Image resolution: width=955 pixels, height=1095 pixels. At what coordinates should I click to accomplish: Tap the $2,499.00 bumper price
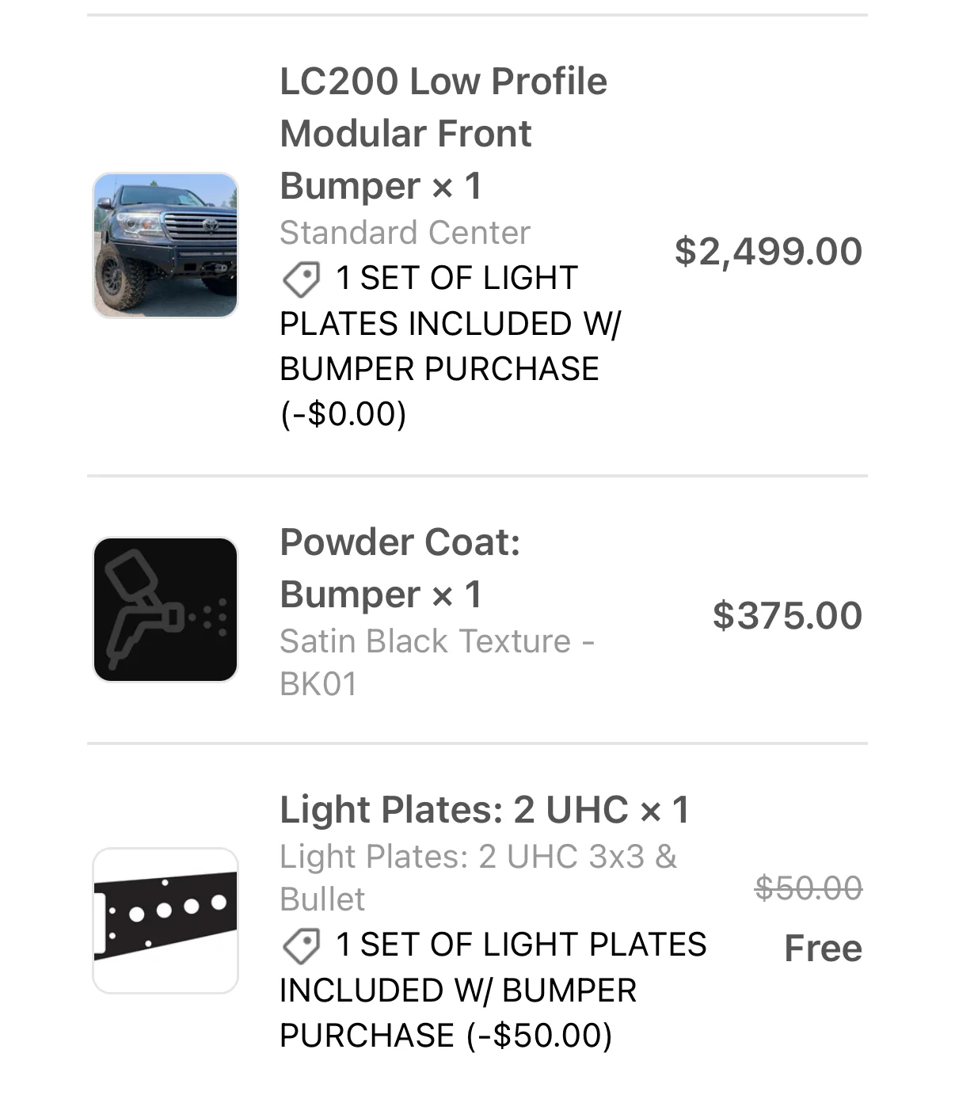768,252
